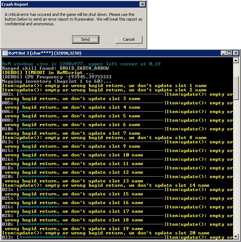Minimize the RoM Bot 3 console window
The height and width of the screenshot is (242, 241).
click(x=223, y=53)
